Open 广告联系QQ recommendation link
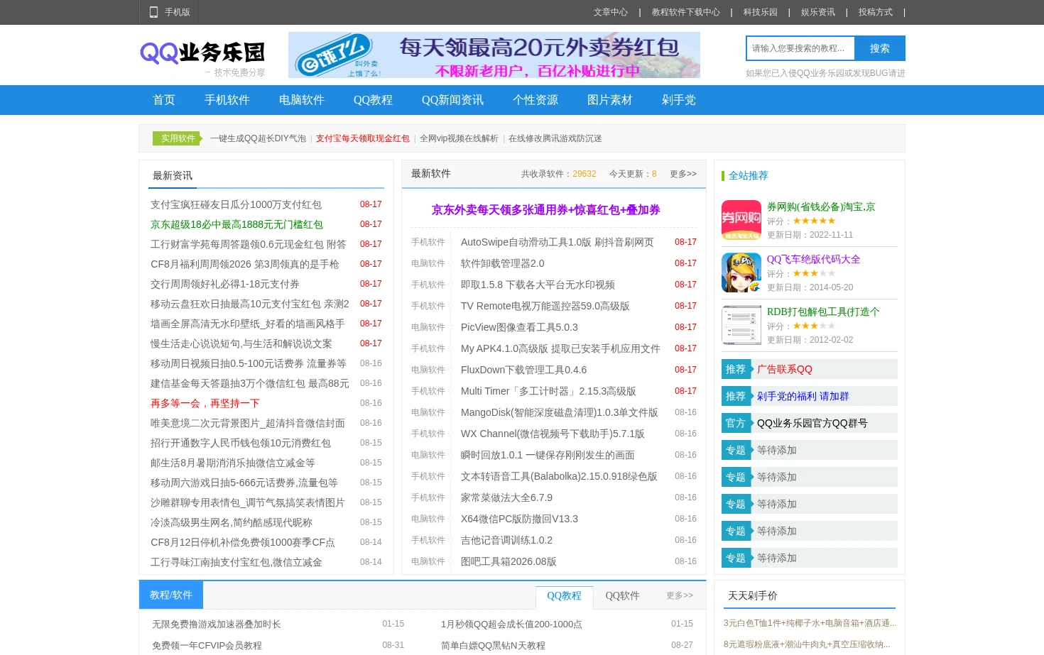Screen dimensions: 1044x655 [784, 369]
